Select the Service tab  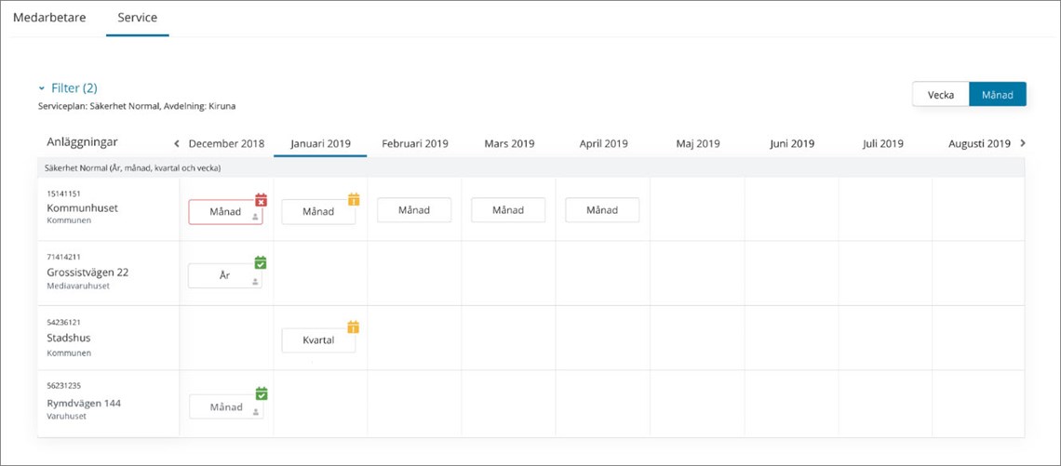[137, 18]
